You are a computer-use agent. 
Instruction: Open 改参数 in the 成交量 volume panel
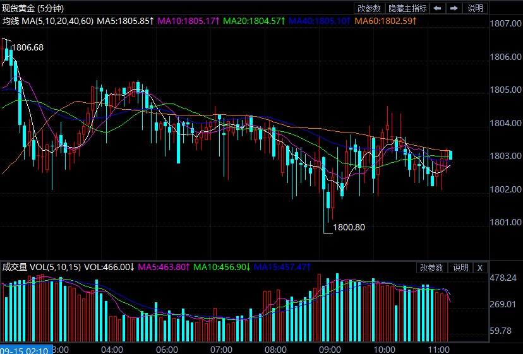[433, 268]
